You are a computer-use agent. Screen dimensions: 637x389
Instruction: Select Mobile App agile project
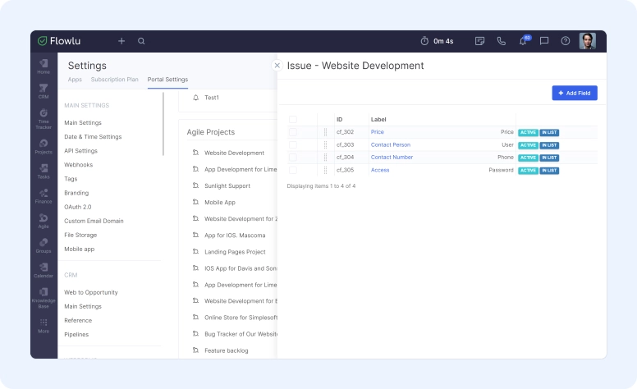220,203
